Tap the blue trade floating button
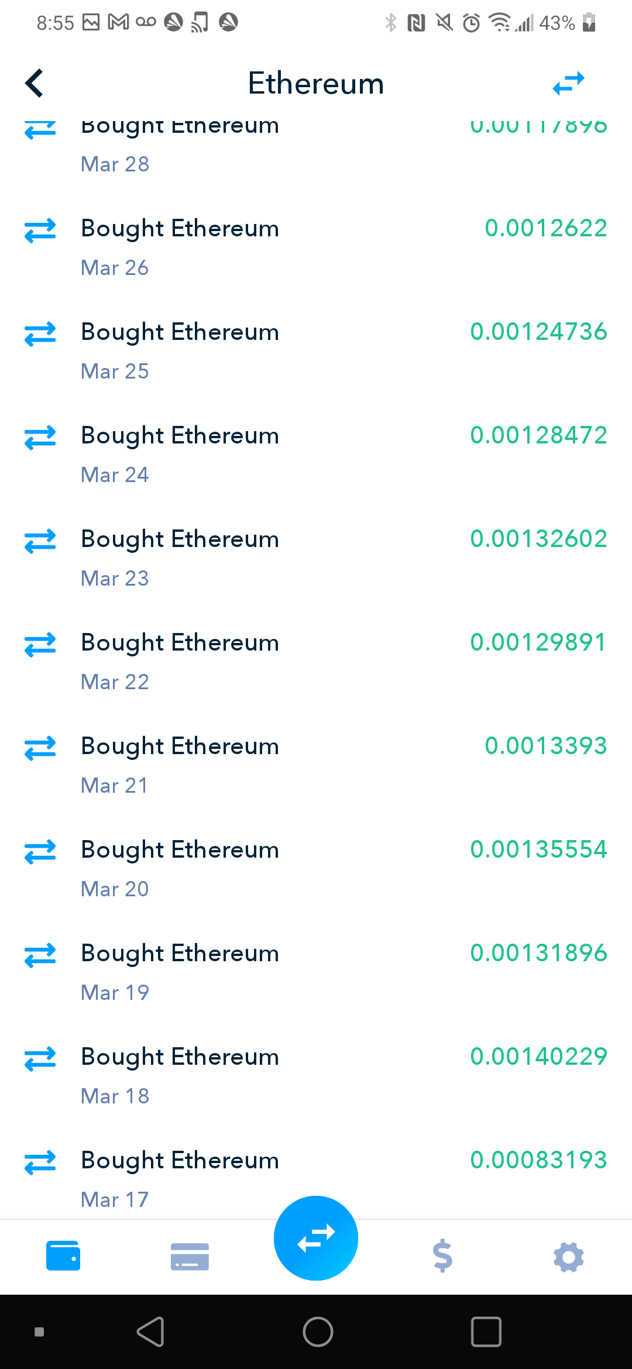Image resolution: width=632 pixels, height=1369 pixels. tap(316, 1238)
